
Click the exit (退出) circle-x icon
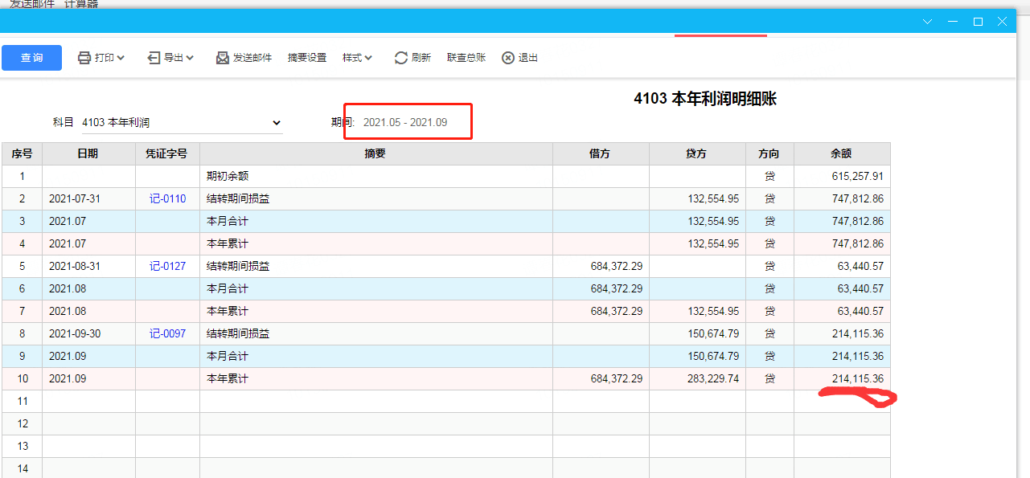[508, 58]
